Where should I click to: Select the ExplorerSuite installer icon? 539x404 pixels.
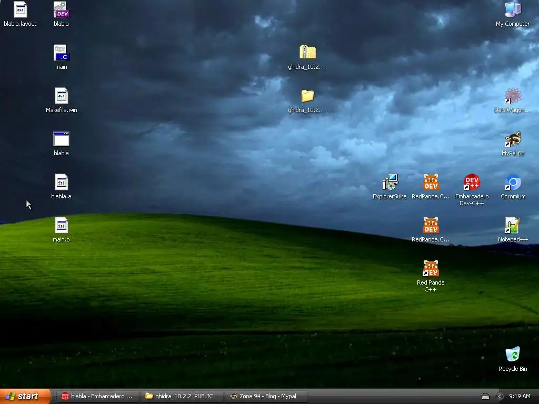(x=390, y=182)
